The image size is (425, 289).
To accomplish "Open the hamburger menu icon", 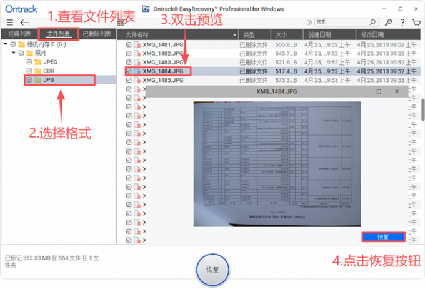I will coord(10,23).
